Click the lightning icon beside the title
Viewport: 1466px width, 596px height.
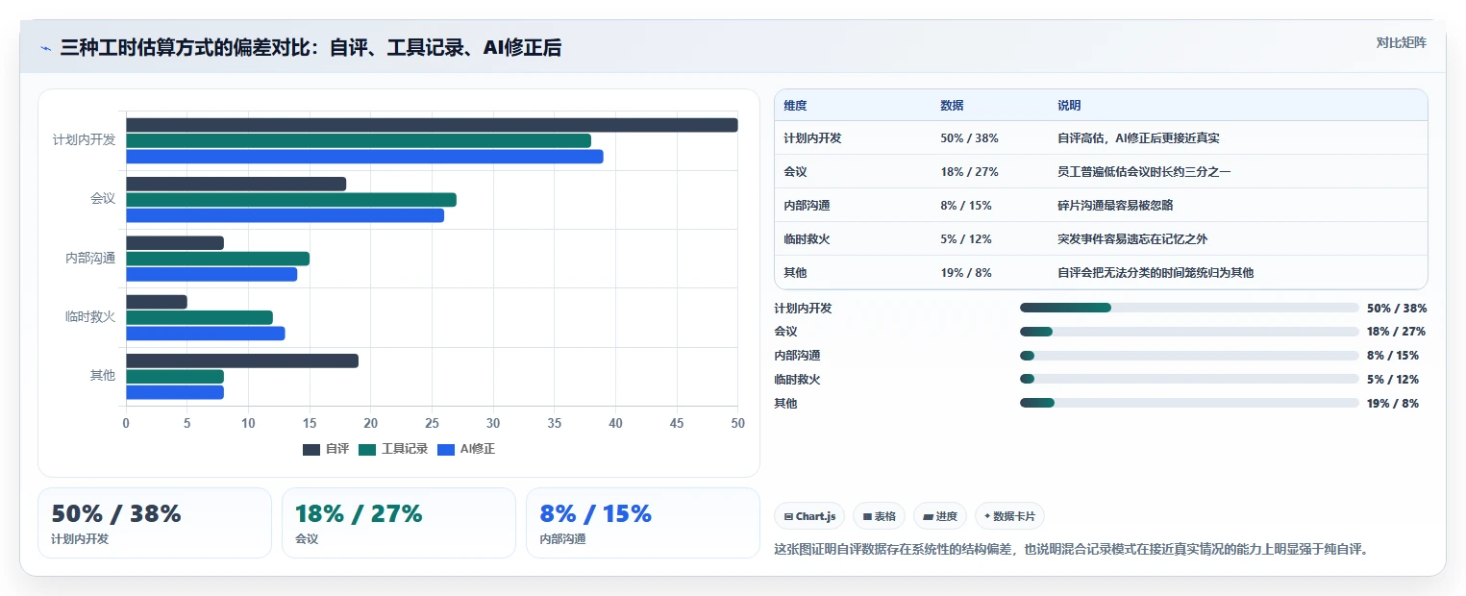(45, 48)
